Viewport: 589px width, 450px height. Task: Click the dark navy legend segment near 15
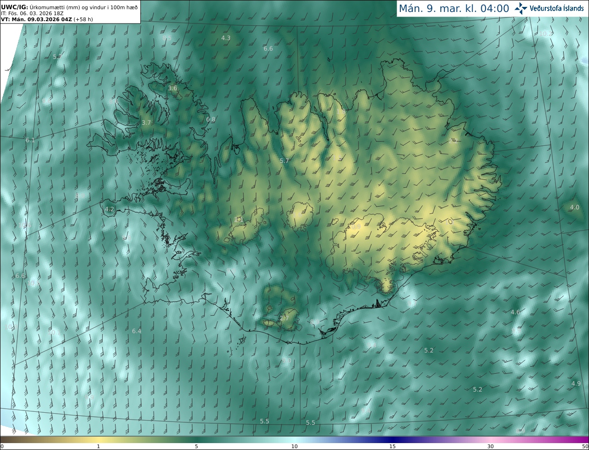click(x=393, y=439)
